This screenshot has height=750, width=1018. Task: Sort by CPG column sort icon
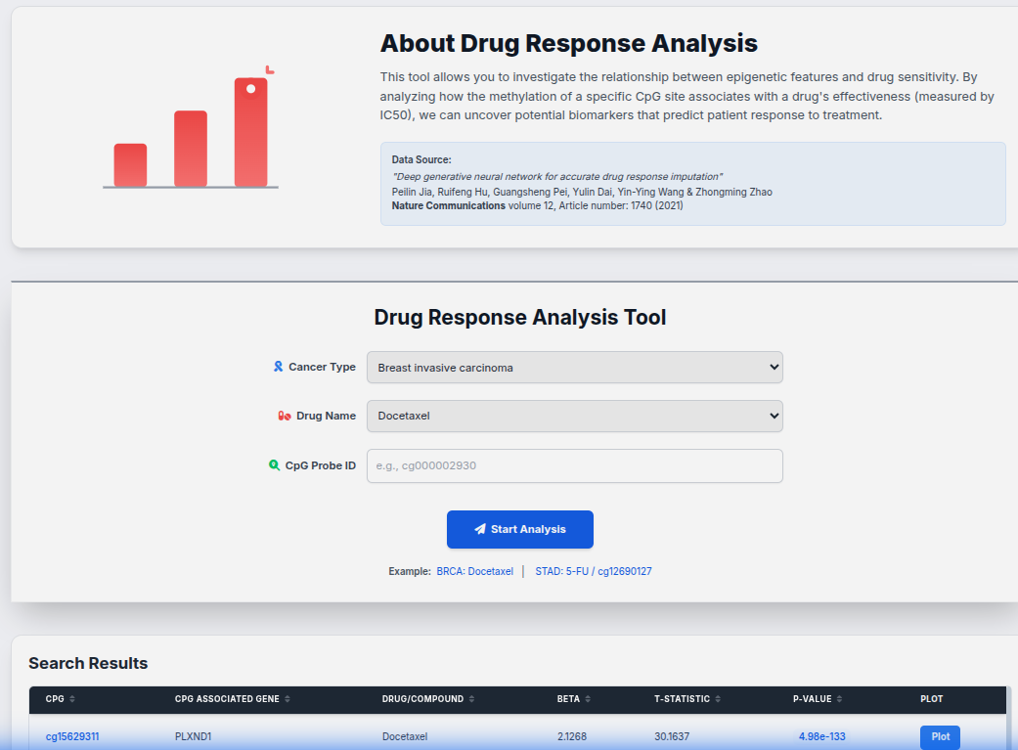click(72, 699)
